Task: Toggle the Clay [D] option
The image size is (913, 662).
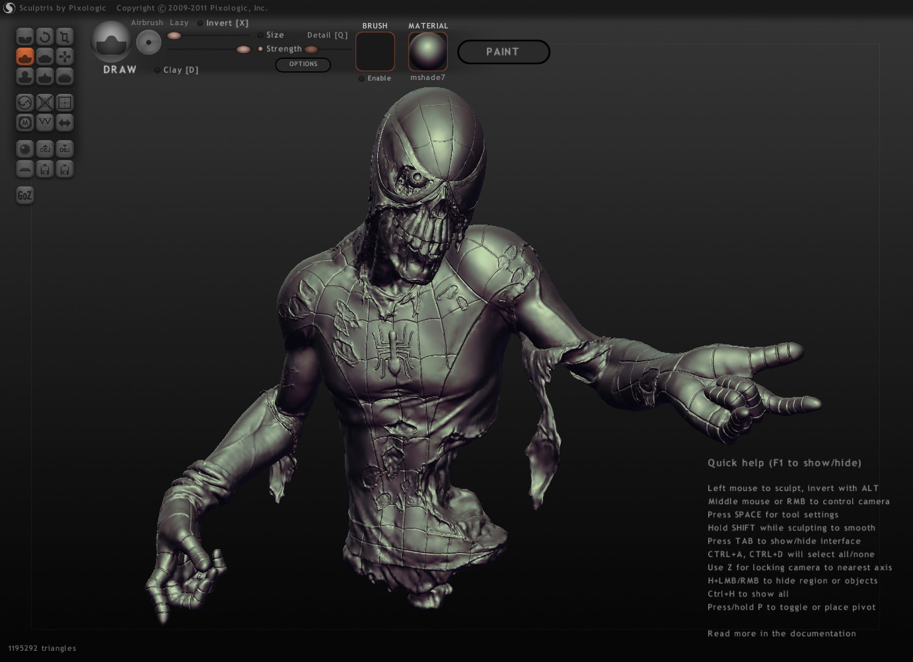Action: coord(176,70)
